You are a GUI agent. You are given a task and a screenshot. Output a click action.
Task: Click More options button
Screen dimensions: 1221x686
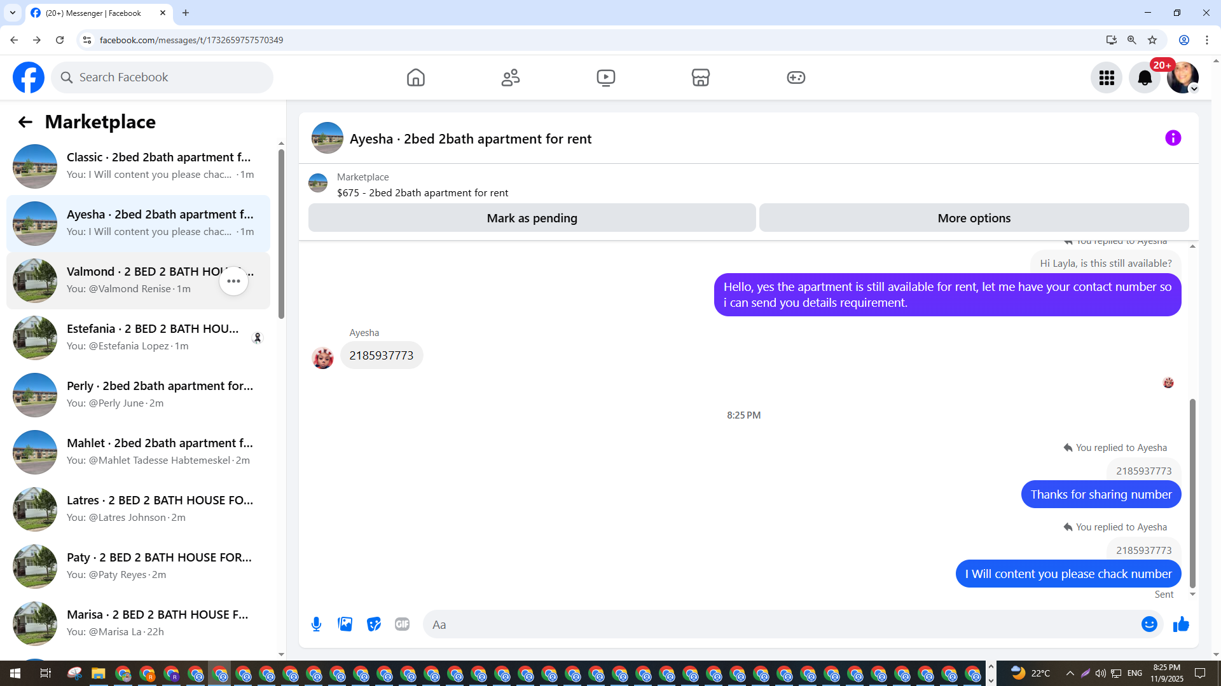[974, 218]
